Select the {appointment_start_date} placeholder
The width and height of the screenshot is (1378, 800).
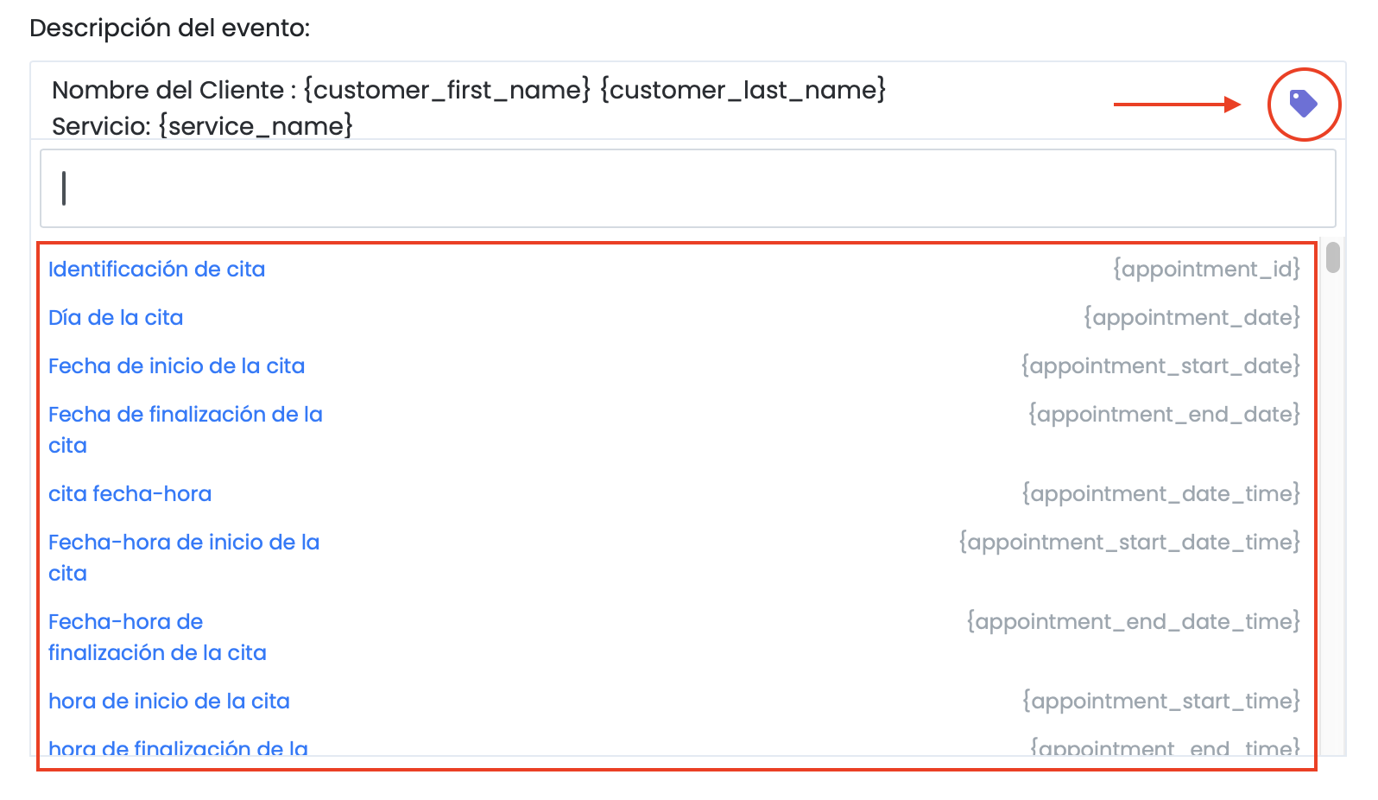(x=1160, y=366)
